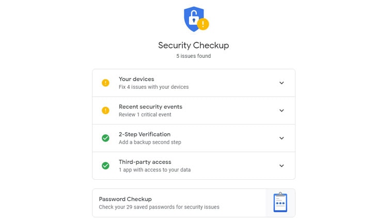The image size is (392, 218).
Task: Click "Check your 29 saved passwords" description
Action: [159, 207]
